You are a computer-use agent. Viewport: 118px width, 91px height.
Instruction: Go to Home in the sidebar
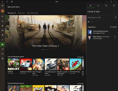[x=2, y=16]
